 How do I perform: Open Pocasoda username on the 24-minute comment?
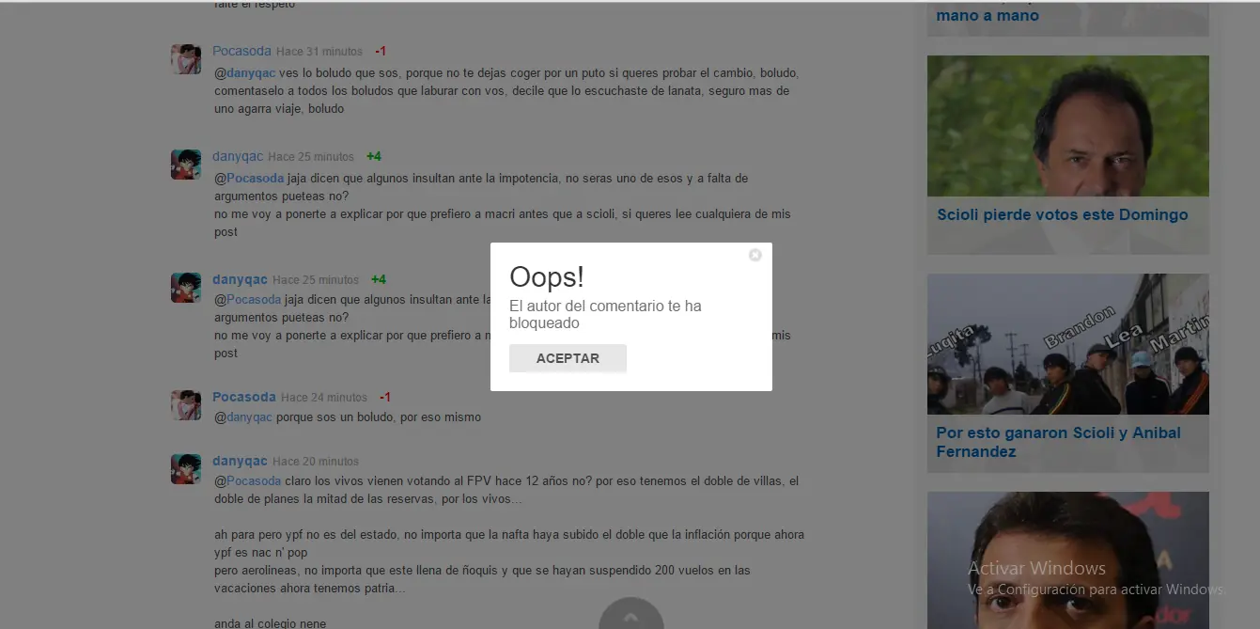click(244, 397)
